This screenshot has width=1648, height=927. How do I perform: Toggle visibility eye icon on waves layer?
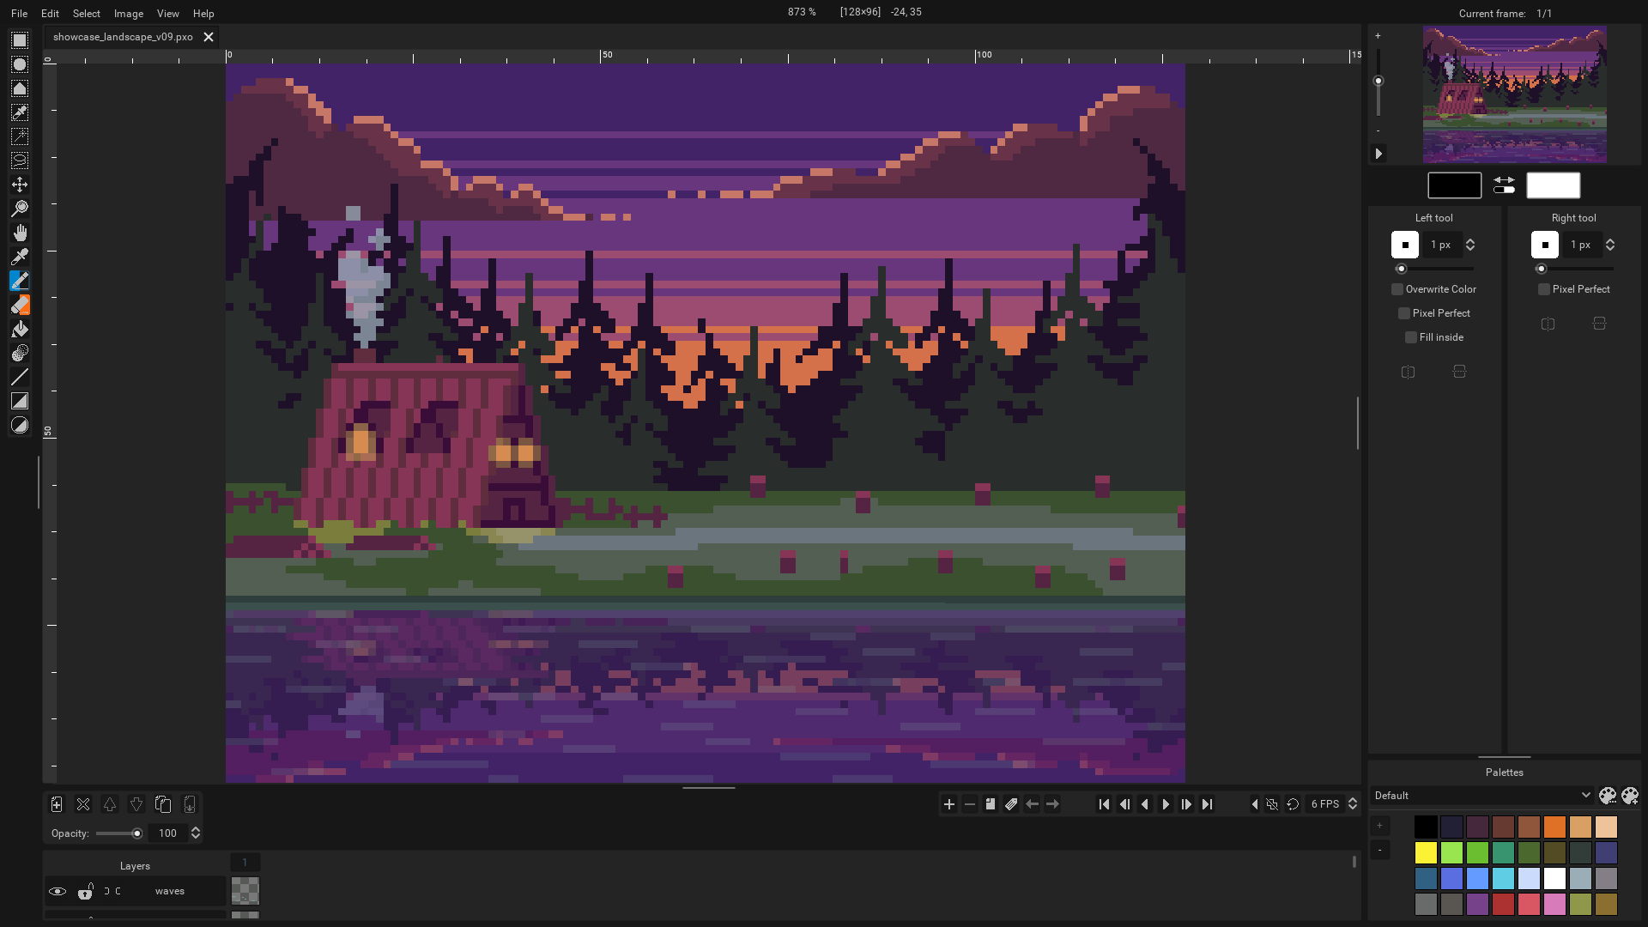point(58,891)
